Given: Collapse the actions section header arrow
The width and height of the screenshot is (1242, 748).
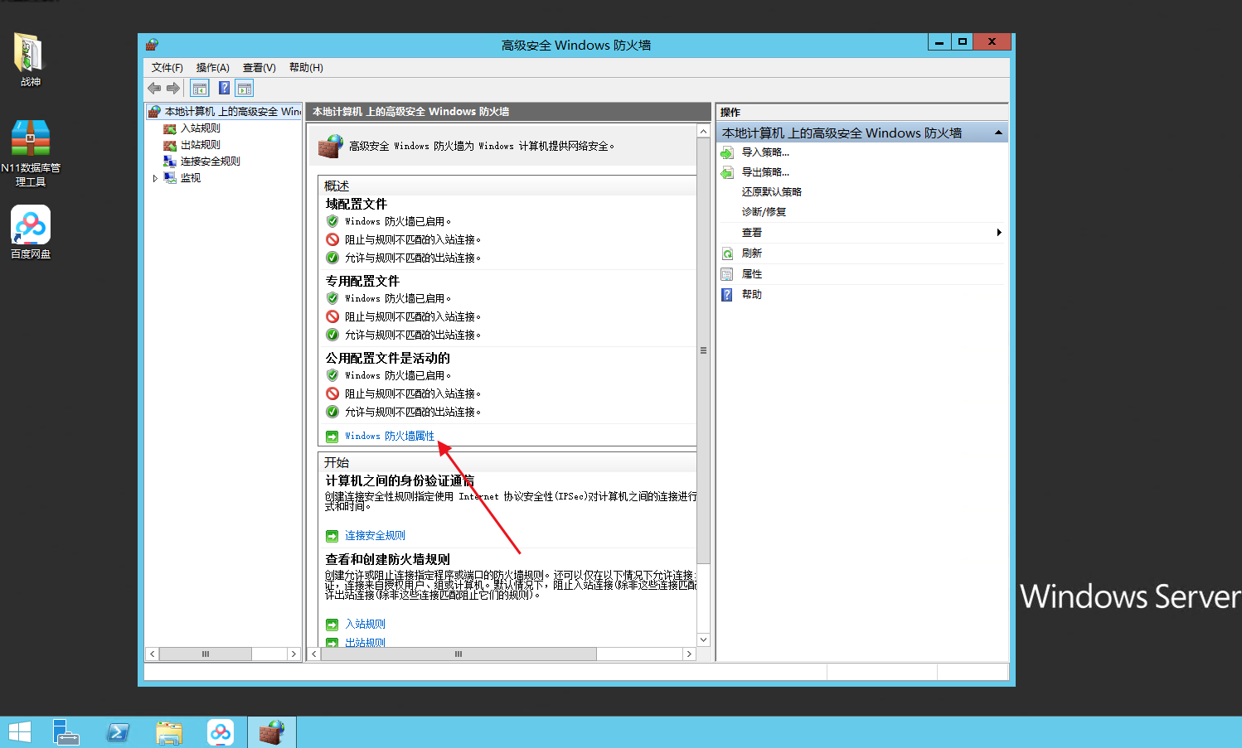Looking at the screenshot, I should (998, 133).
